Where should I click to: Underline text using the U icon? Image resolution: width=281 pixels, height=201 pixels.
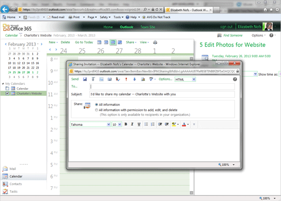point(139,124)
